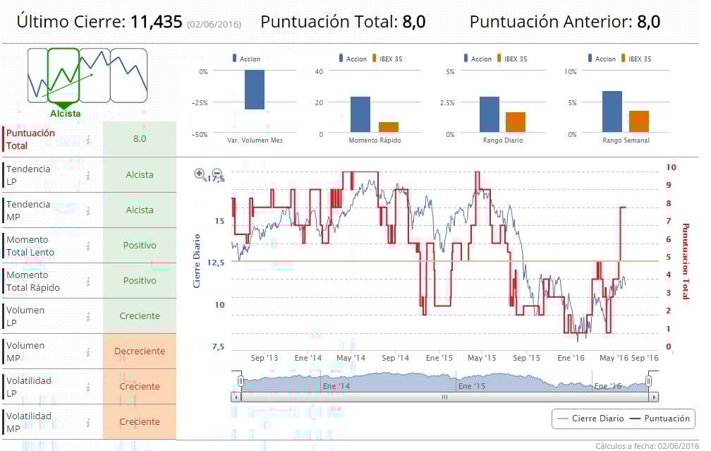This screenshot has height=451, width=711.
Task: Click the right handle of range navigator
Action: click(x=649, y=380)
